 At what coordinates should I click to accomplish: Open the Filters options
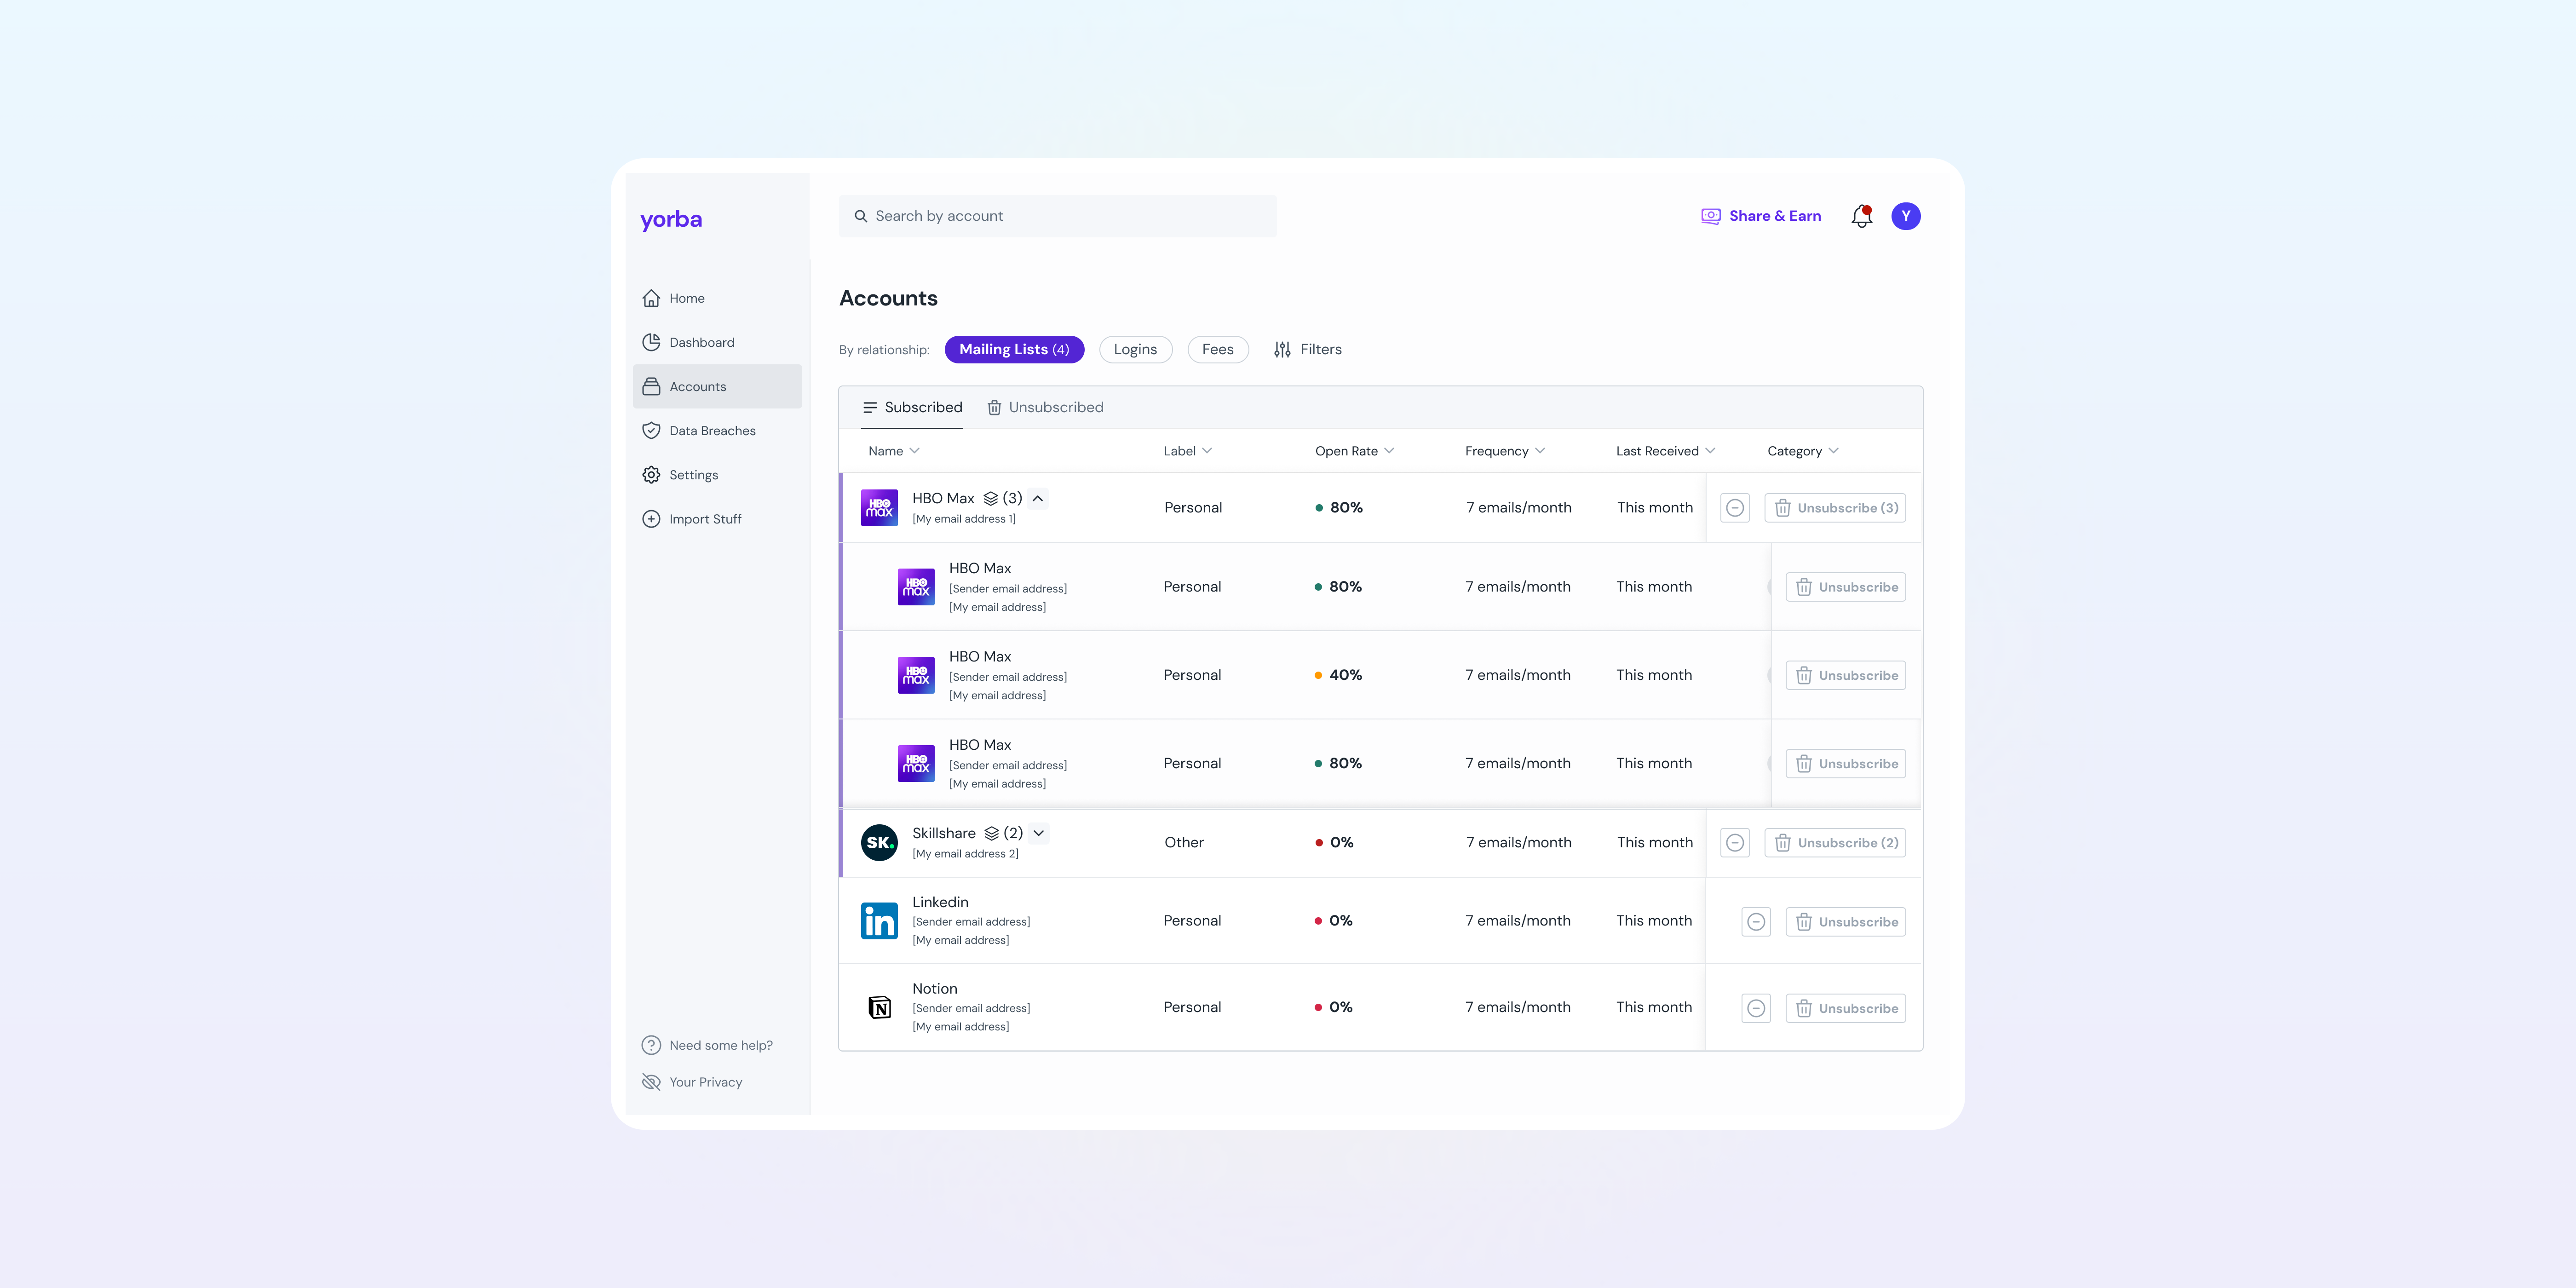(1307, 349)
